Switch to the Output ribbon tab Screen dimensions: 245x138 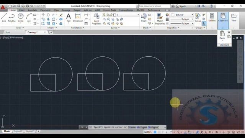[x=77, y=10]
